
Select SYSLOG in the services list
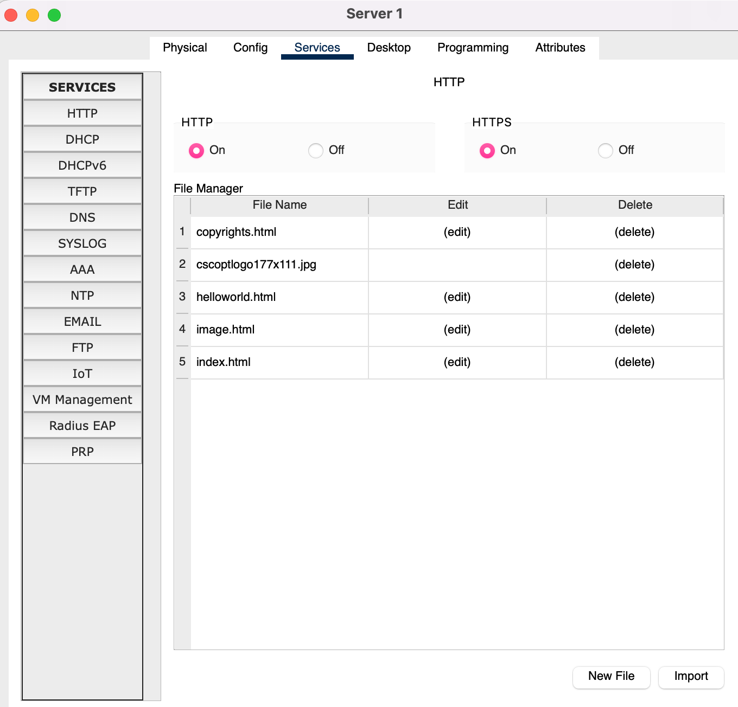tap(82, 243)
